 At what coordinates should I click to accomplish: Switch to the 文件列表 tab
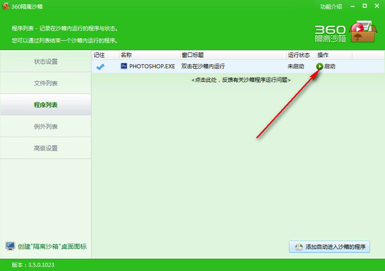(46, 83)
